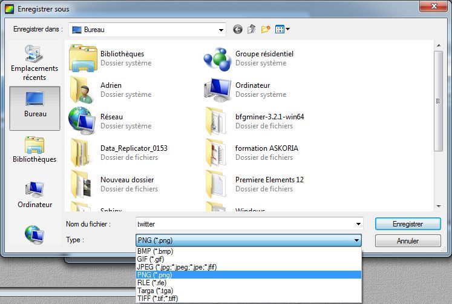Click the Up one level folder icon
452x304 pixels.
pos(251,29)
